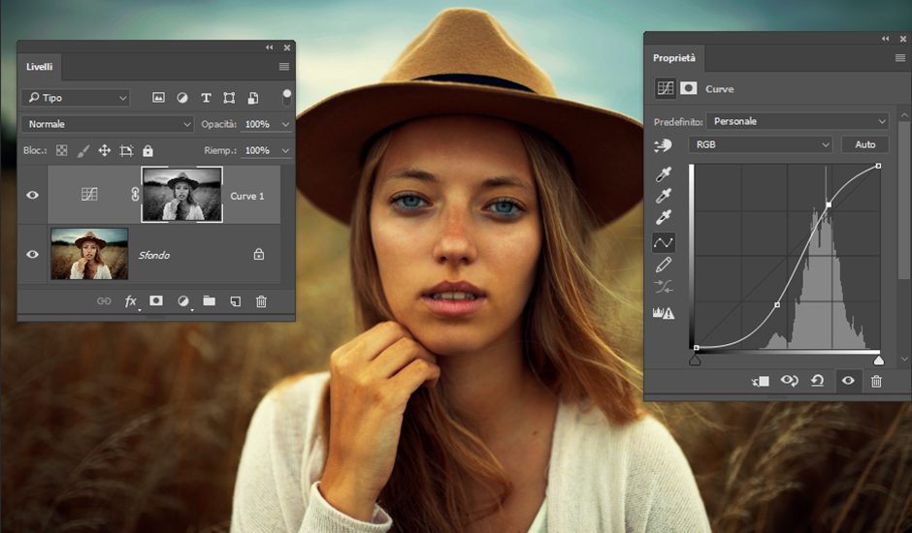Select mask view icon in Proprietà

click(x=689, y=88)
